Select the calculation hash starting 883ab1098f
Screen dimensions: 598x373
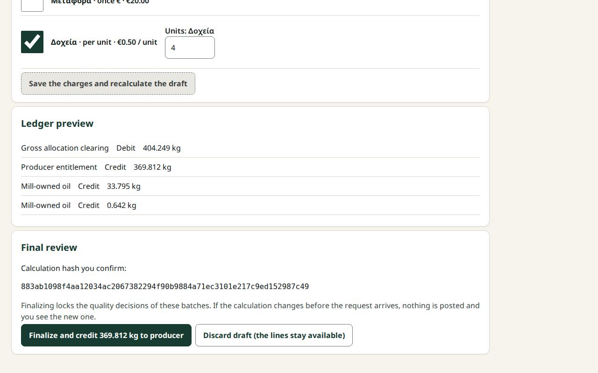point(165,286)
